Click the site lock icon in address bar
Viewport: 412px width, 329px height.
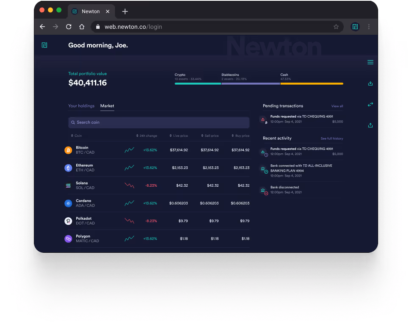[x=98, y=27]
